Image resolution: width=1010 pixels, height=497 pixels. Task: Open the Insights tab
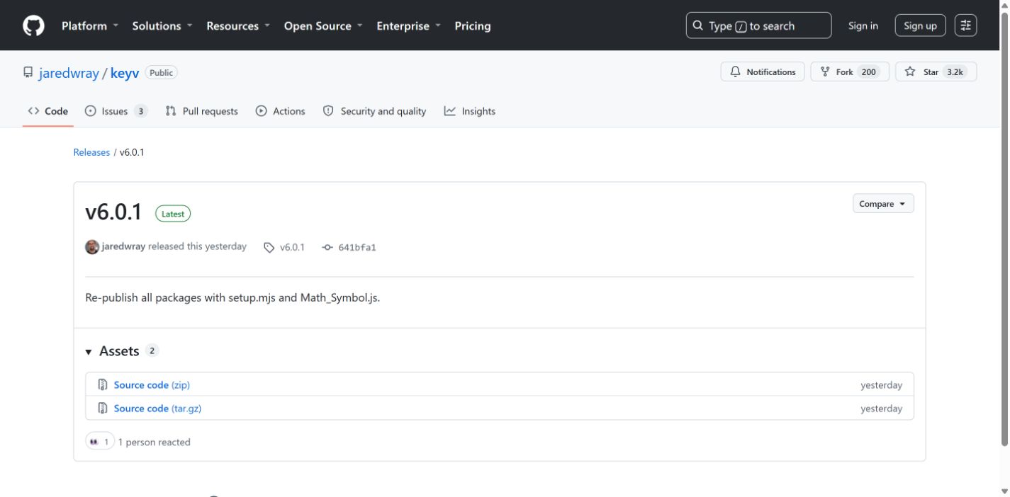click(x=469, y=111)
